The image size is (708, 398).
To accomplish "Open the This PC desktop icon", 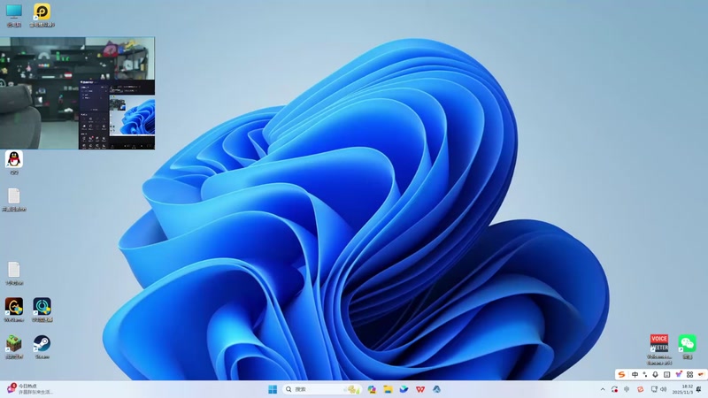I will click(14, 15).
